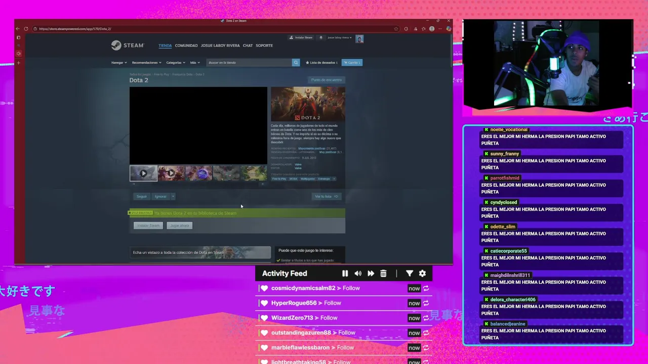Click the heart icon beside outstandingazuren88

[x=264, y=333]
